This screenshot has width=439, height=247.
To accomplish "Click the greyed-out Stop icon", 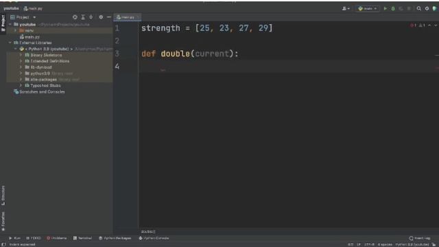I will (x=409, y=9).
